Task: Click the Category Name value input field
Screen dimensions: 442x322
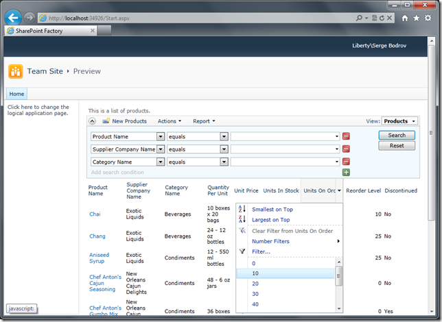Action: 285,162
